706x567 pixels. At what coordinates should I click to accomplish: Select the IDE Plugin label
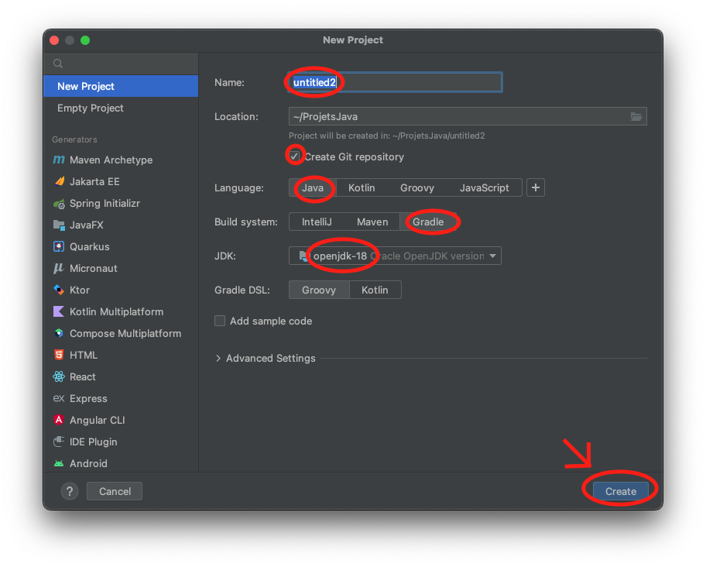[93, 442]
